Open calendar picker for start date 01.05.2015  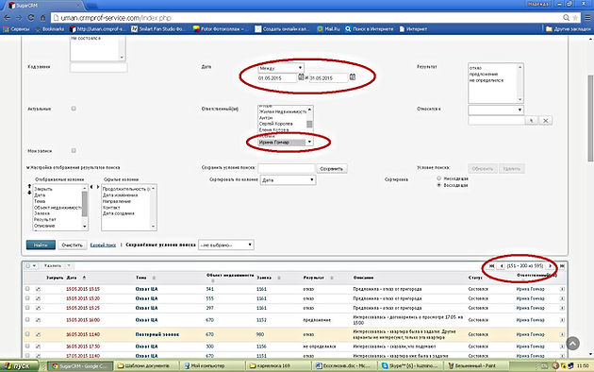301,77
